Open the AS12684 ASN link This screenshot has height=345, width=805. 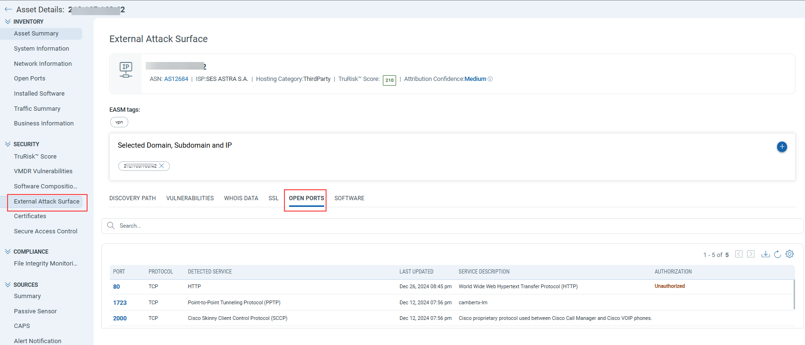pos(176,79)
